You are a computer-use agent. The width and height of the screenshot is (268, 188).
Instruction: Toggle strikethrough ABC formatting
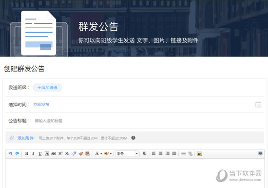[x=54, y=153]
